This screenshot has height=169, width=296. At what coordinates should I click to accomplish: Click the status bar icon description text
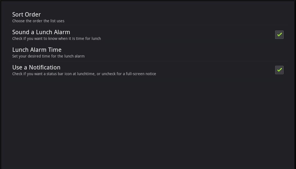click(x=84, y=74)
